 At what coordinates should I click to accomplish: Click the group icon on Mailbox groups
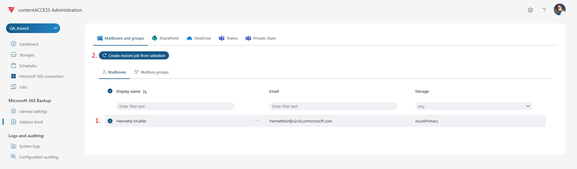coord(136,72)
